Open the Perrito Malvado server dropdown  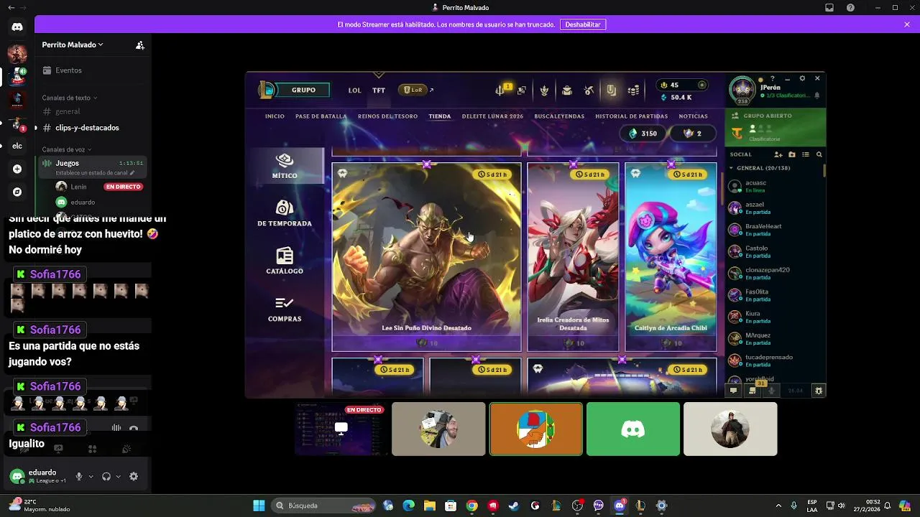73,45
